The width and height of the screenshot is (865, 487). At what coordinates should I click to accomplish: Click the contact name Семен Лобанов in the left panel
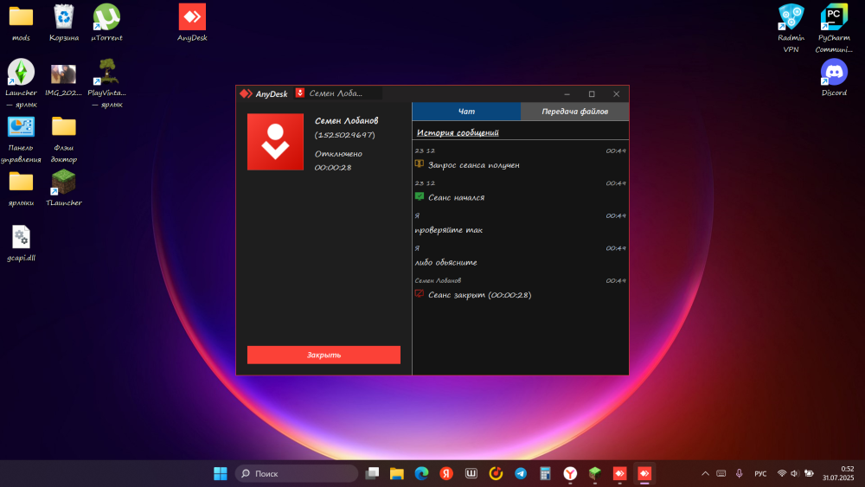click(x=347, y=121)
